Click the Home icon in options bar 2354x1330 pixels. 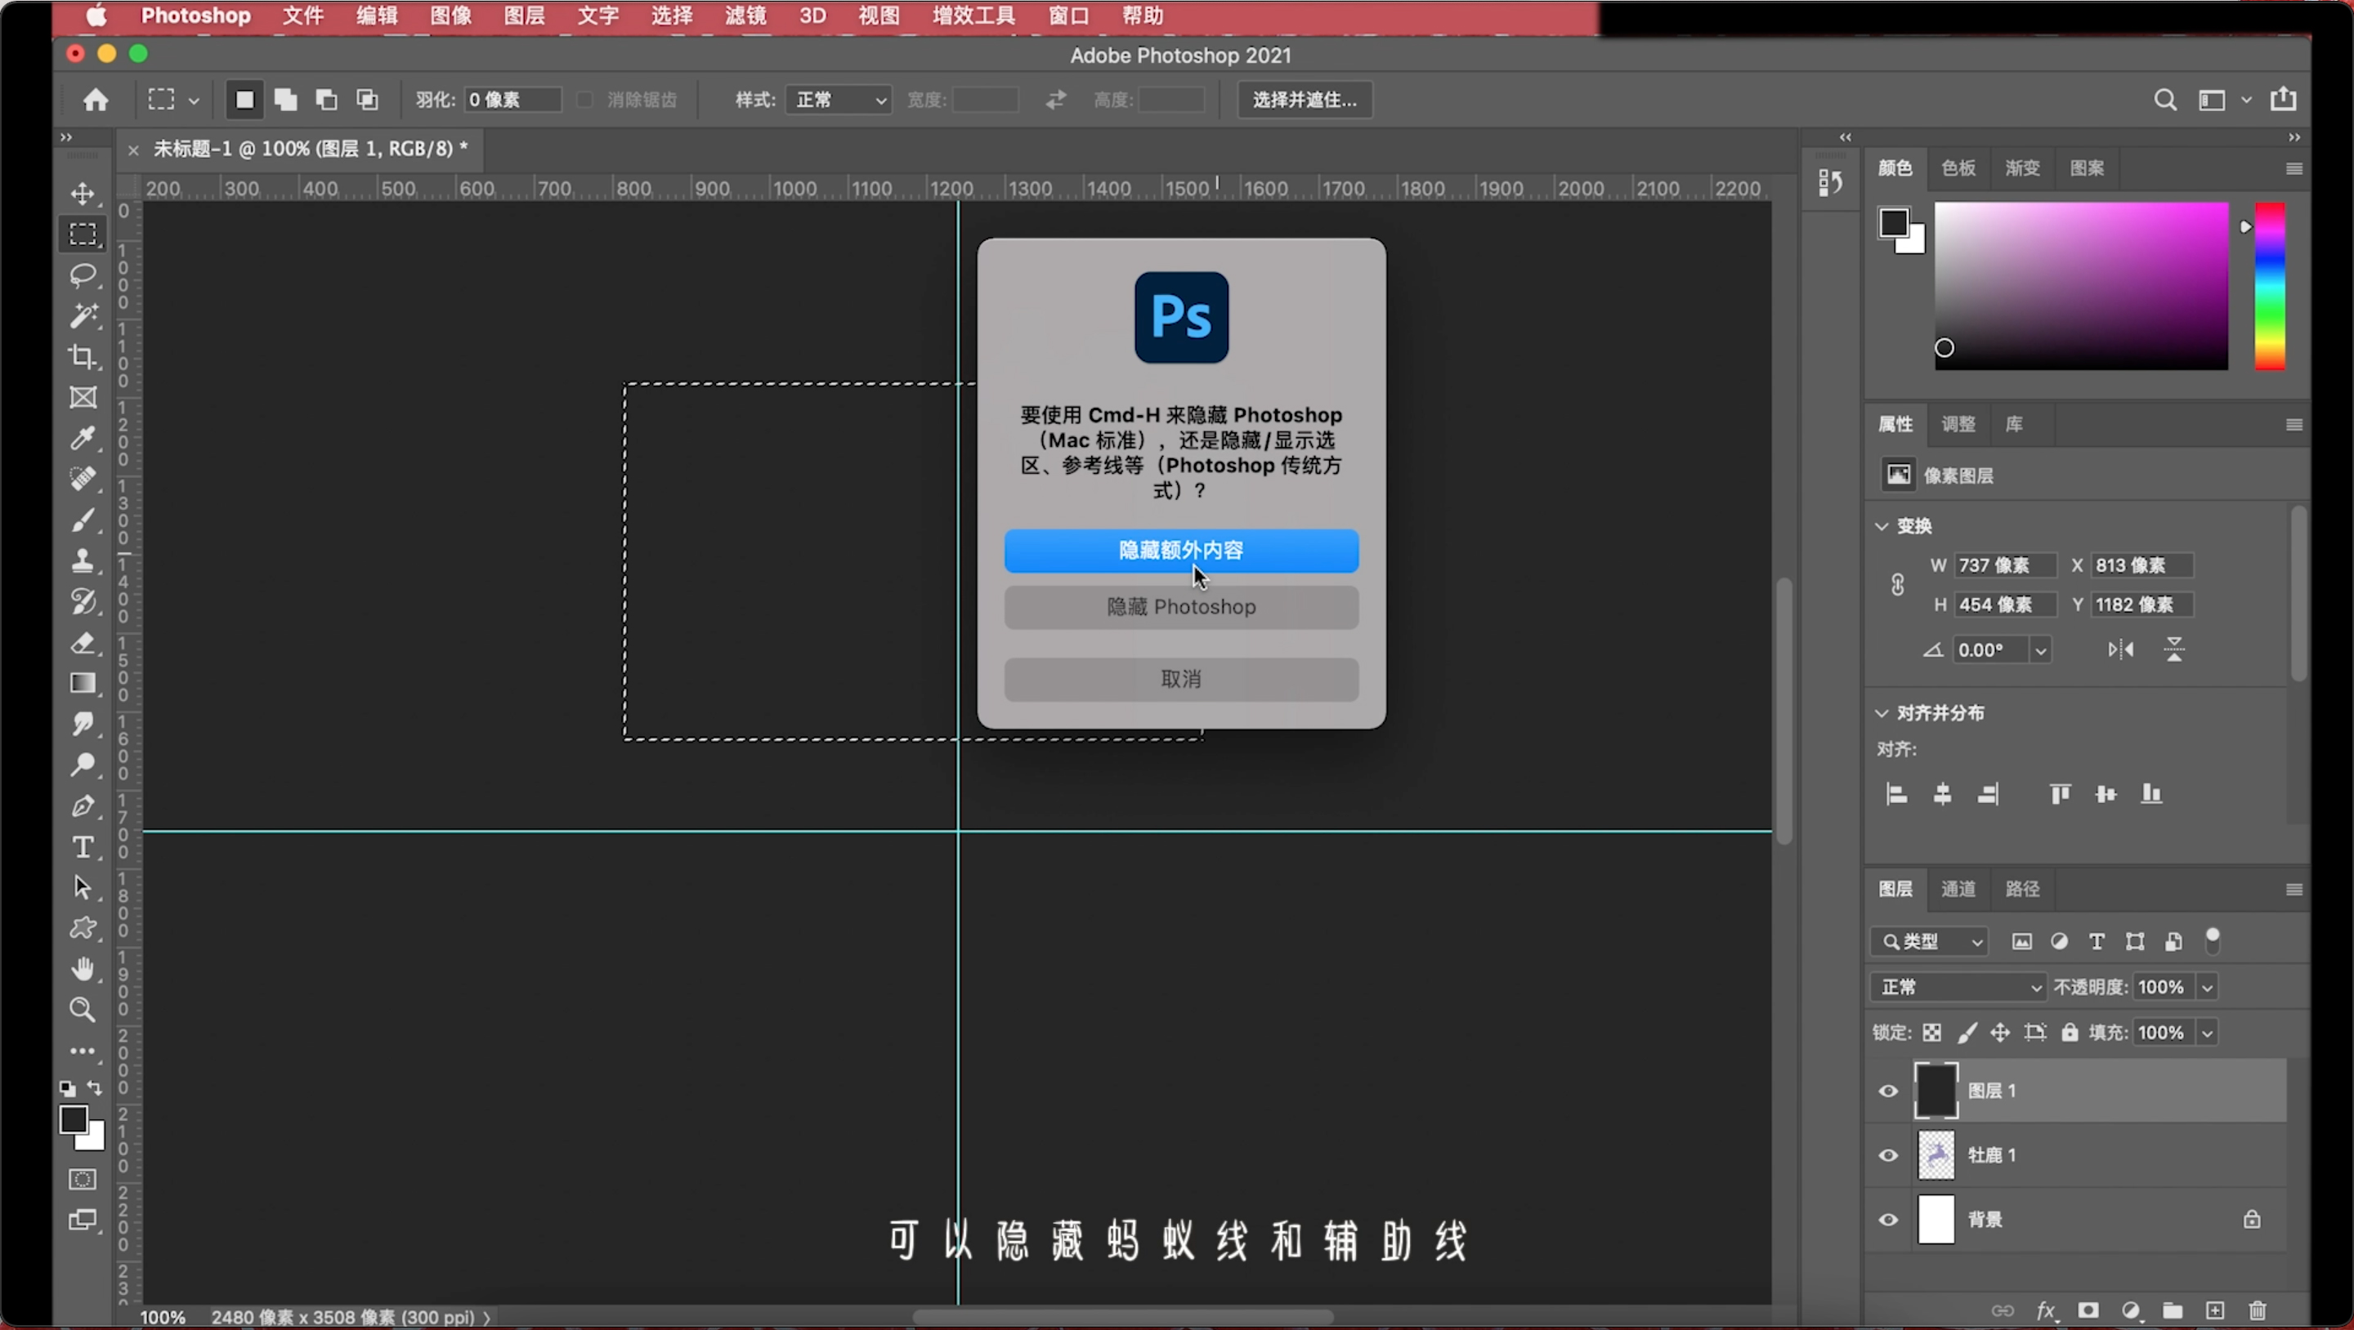tap(96, 100)
